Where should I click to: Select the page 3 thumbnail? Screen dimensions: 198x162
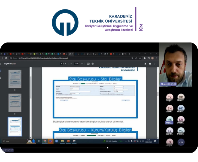point(15,103)
